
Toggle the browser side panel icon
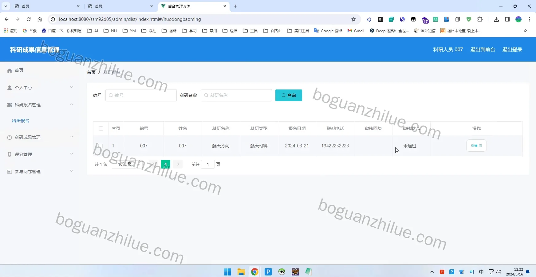point(507,19)
